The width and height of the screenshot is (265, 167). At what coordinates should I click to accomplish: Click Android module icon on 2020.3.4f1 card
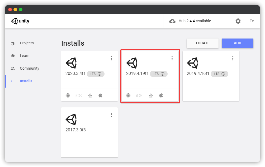(68, 96)
